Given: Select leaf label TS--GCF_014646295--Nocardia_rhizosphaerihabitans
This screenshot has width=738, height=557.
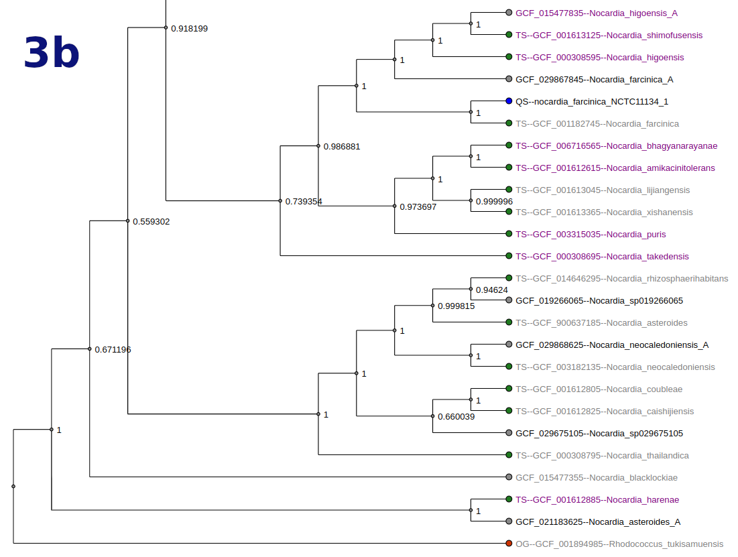Looking at the screenshot, I should (622, 279).
